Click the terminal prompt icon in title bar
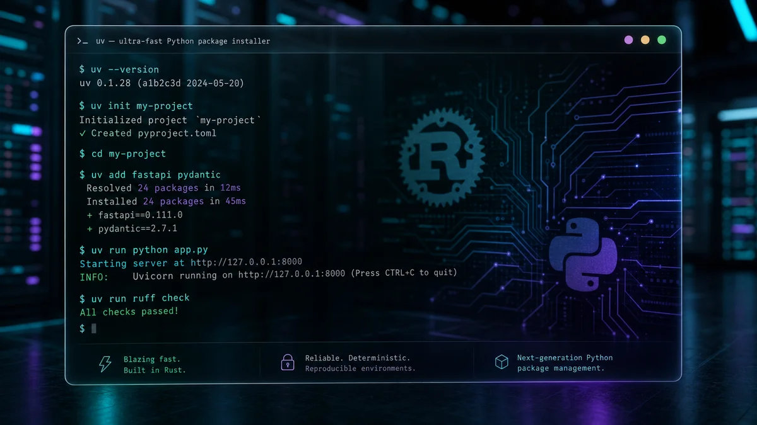 coord(82,41)
